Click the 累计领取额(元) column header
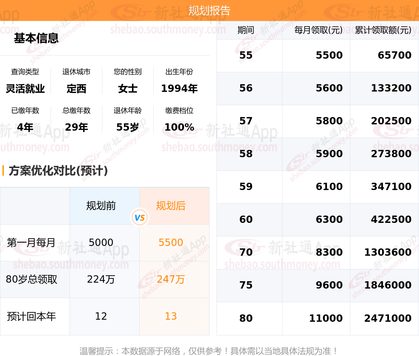This screenshot has width=419, height=356. pyautogui.click(x=383, y=30)
